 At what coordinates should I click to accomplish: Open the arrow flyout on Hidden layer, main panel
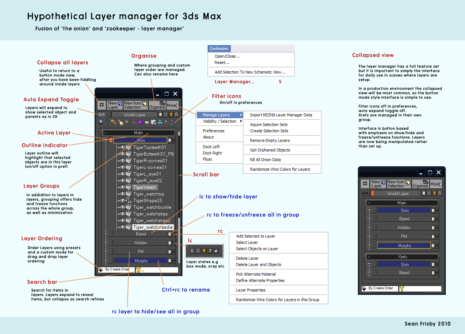[x=174, y=243]
